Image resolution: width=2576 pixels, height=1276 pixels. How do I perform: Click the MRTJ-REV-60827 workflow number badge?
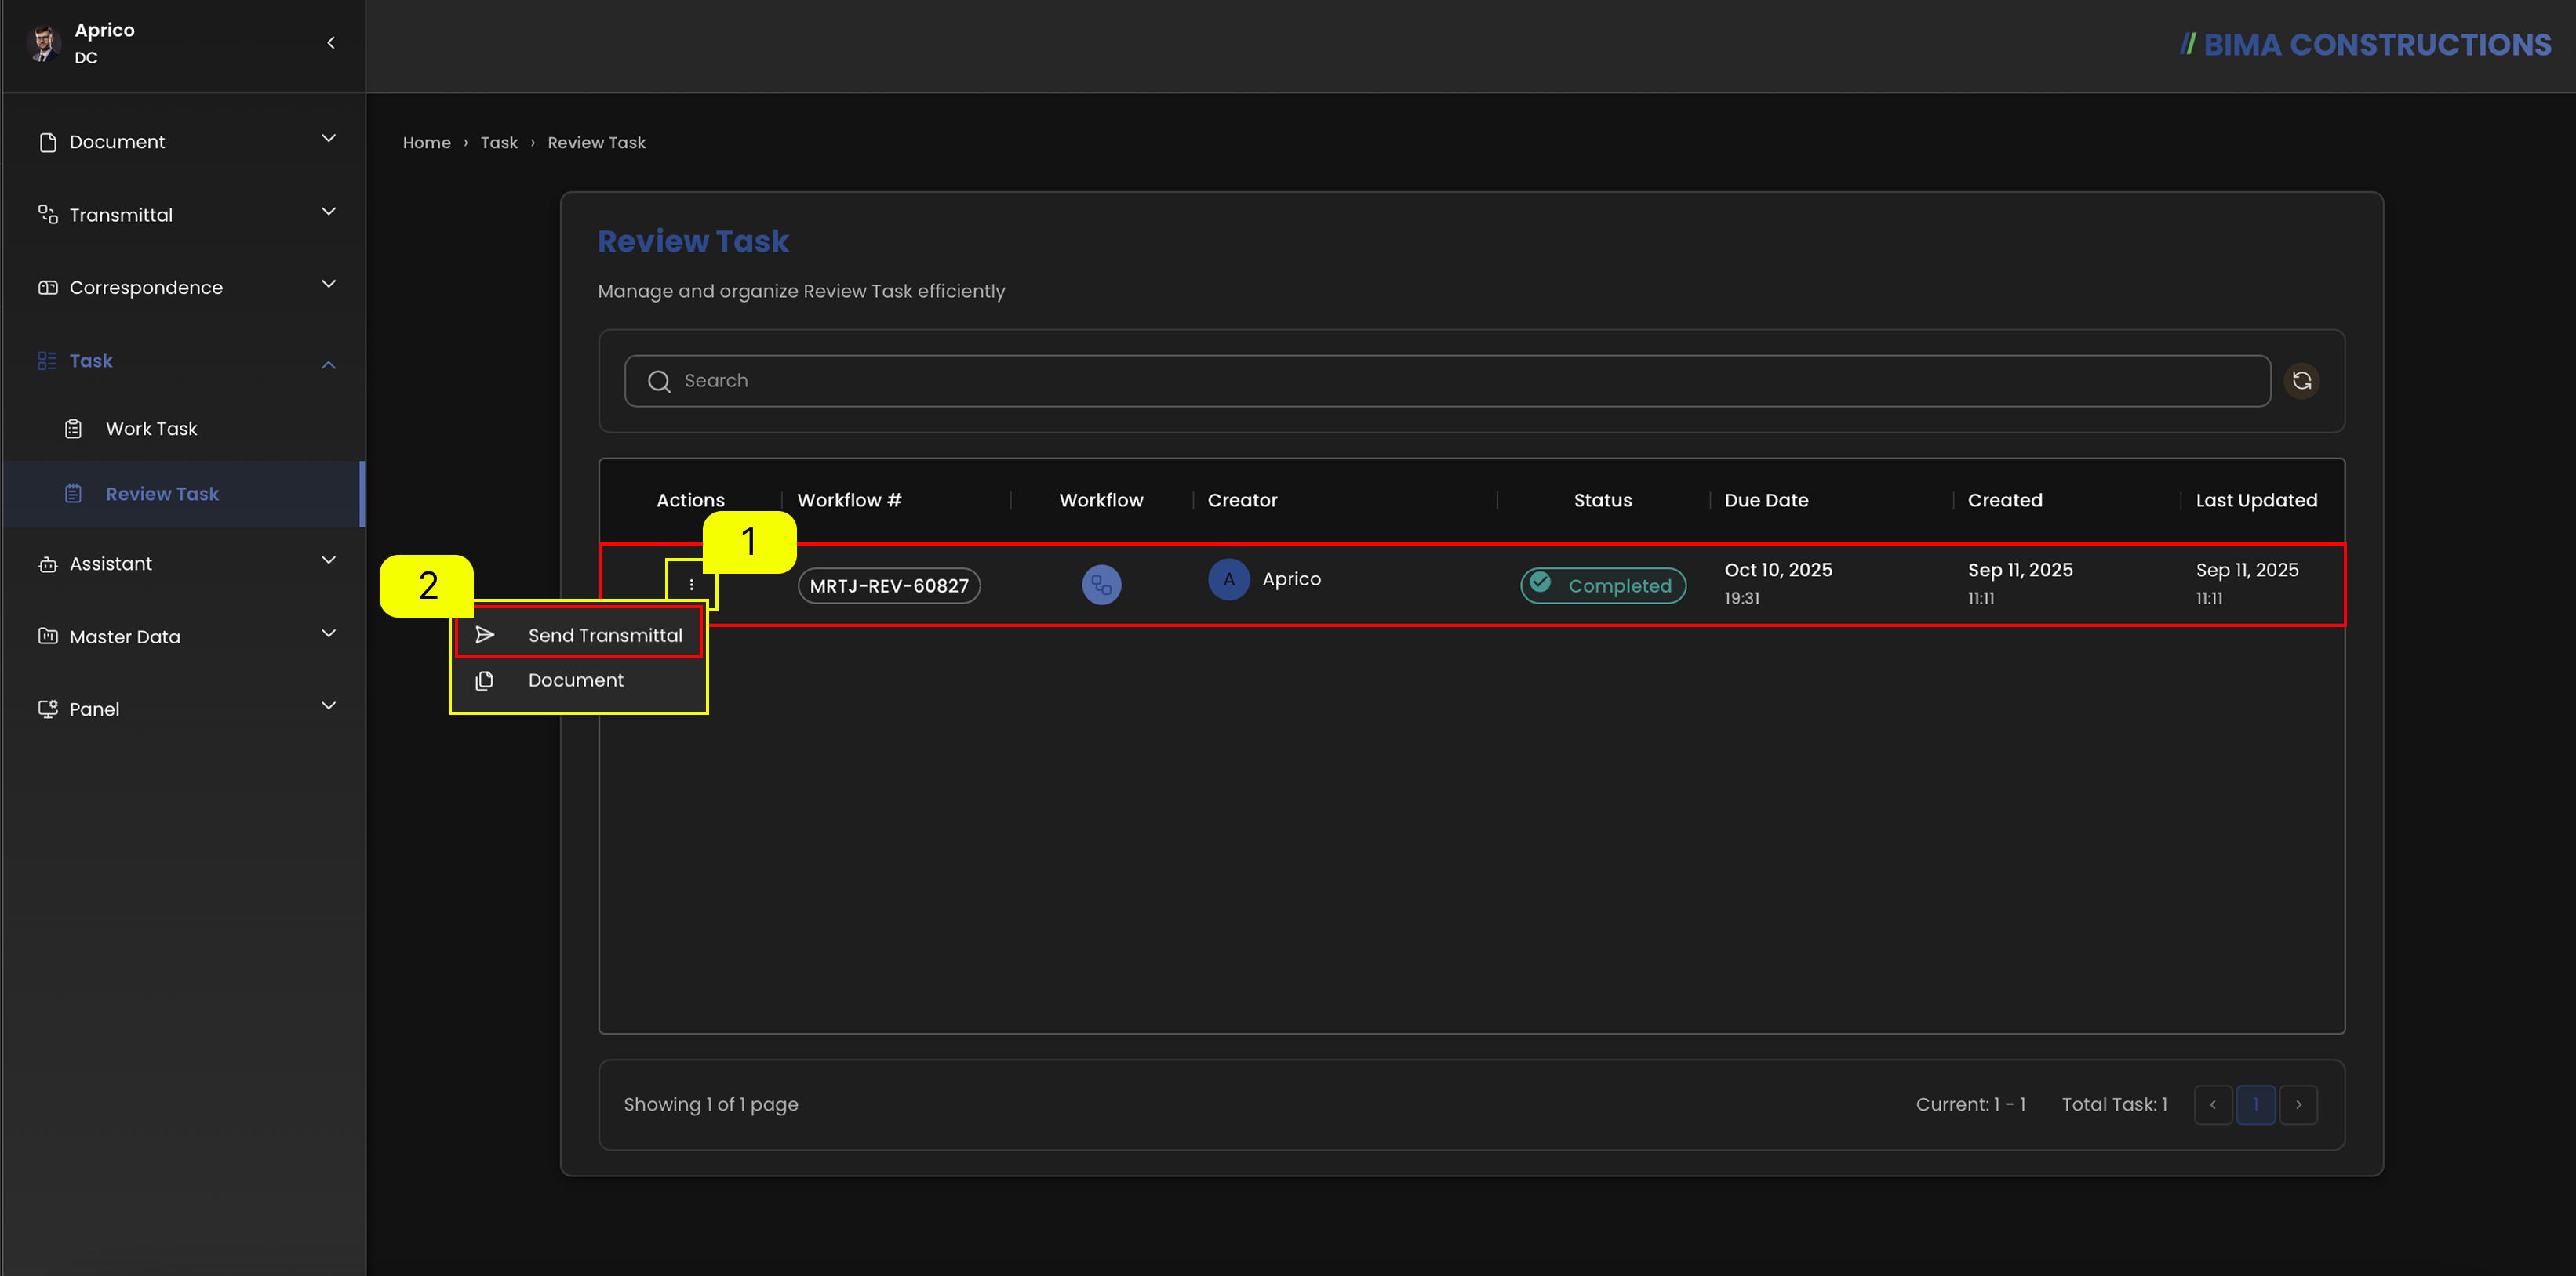click(889, 585)
